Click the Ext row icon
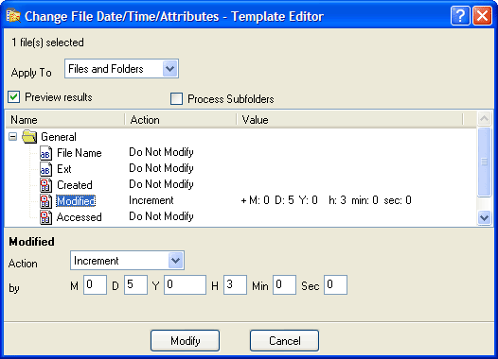The image size is (498, 359). (x=45, y=169)
